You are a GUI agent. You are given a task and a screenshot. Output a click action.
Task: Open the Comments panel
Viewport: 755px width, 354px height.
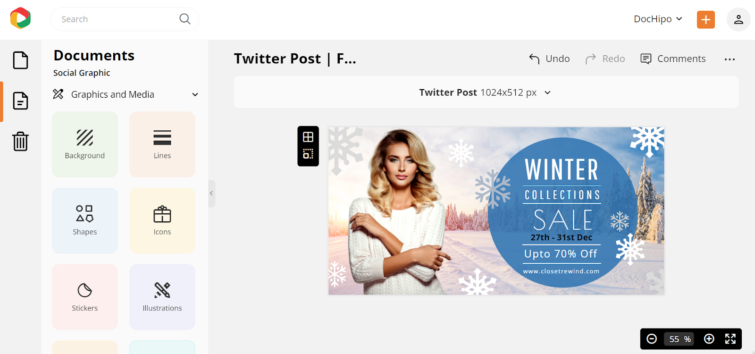[x=673, y=59]
